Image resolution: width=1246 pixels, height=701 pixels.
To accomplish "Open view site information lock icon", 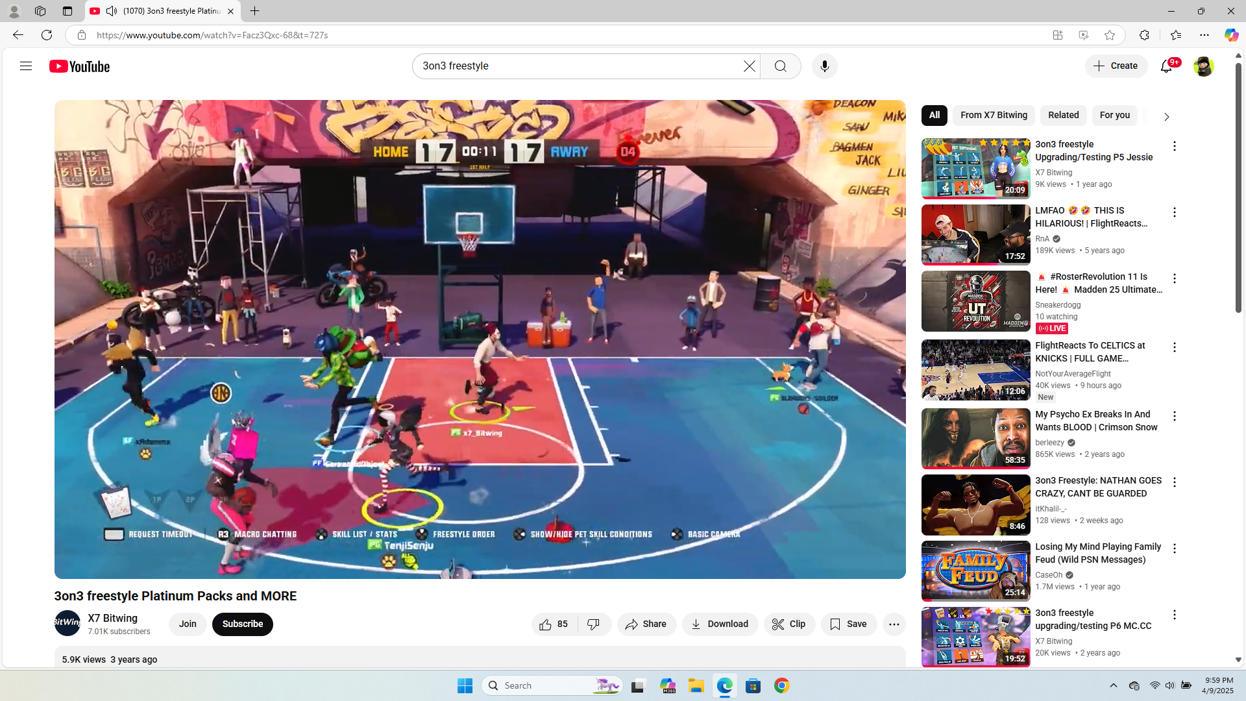I will (81, 35).
